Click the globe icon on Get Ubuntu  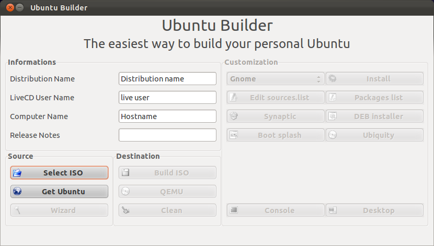[x=17, y=192]
